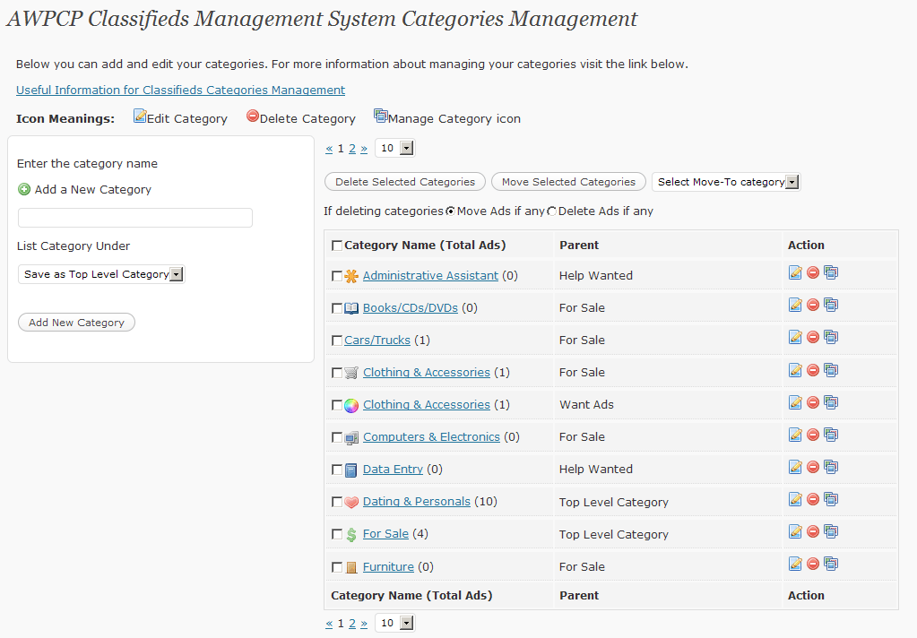Edit the Computers & Electronics category
The height and width of the screenshot is (638, 917).
795,435
